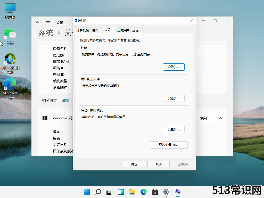The width and height of the screenshot is (264, 198).
Task: Open Microsoft Store from the taskbar
Action: [155, 192]
